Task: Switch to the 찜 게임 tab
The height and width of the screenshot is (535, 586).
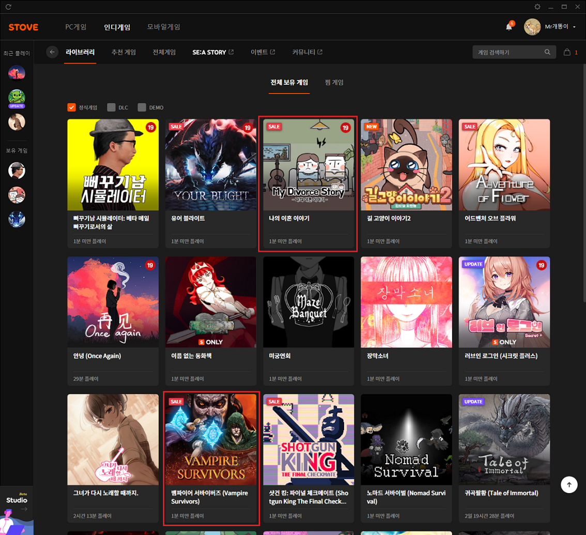Action: [x=334, y=83]
